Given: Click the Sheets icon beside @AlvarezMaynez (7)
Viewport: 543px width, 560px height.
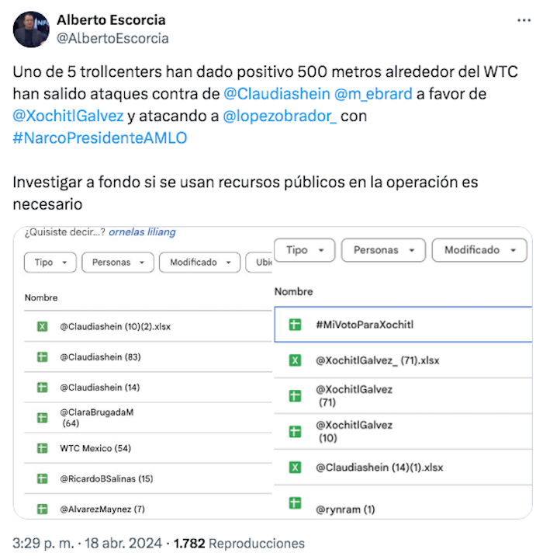Looking at the screenshot, I should [x=43, y=509].
